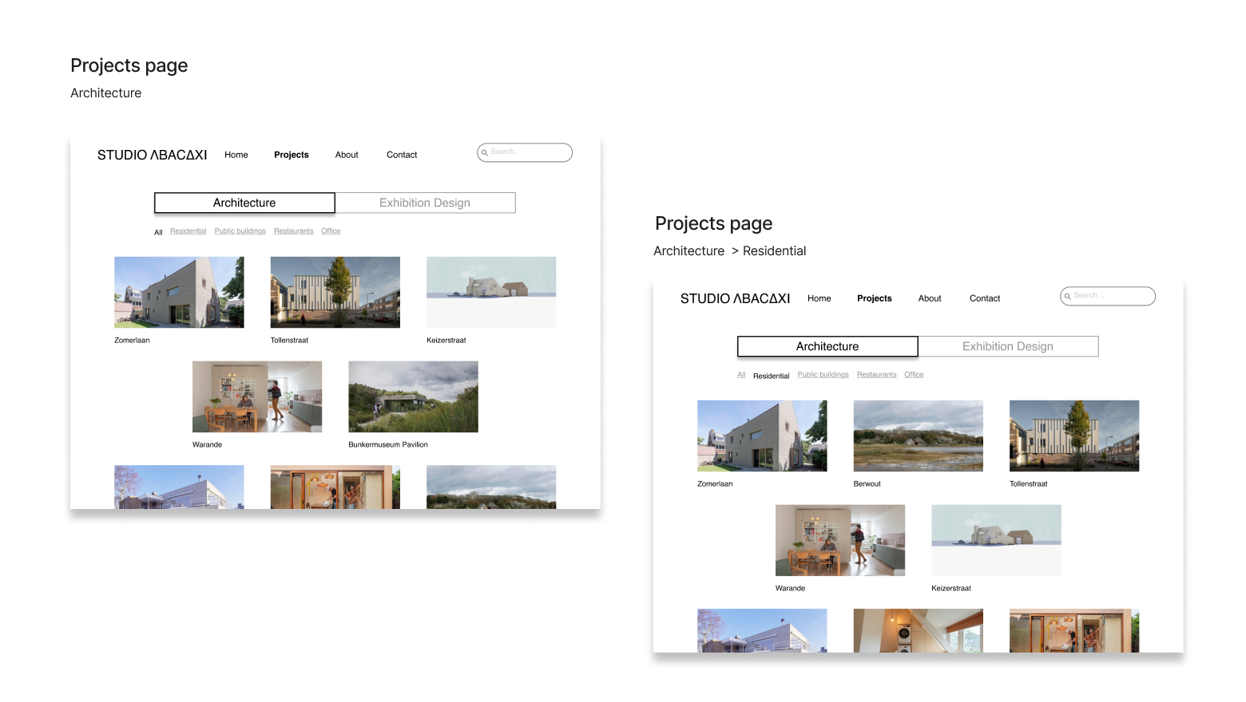
Task: Focus the search field in left mockup
Action: 525,152
